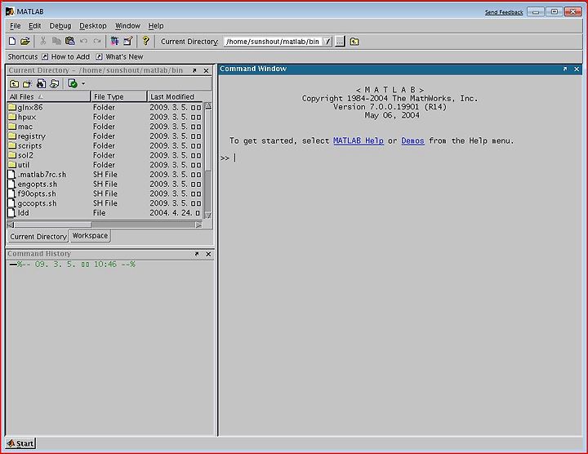Screen dimensions: 588x454
Task: Click the New M-File icon in toolbar
Action: (12, 42)
